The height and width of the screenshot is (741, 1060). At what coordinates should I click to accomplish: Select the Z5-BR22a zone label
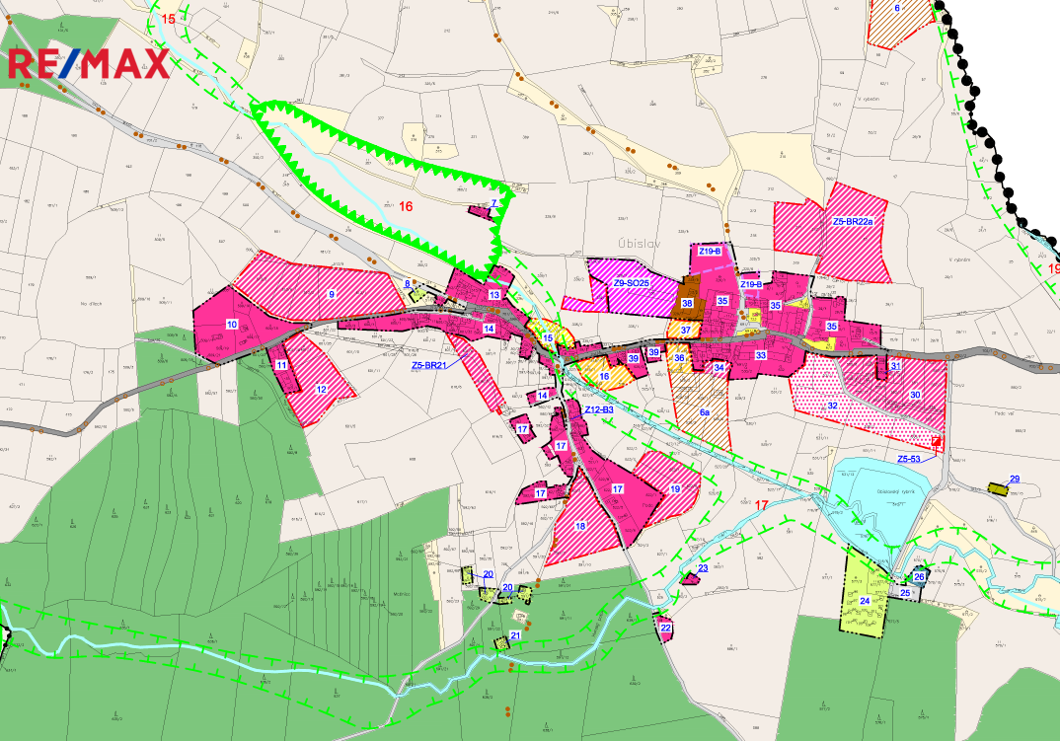point(853,222)
